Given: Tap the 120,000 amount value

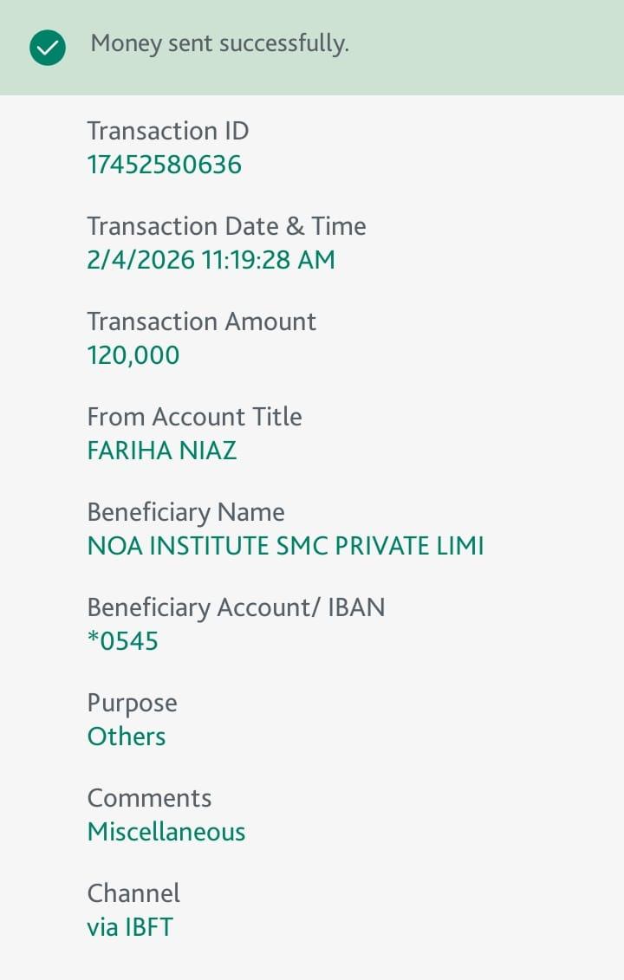Looking at the screenshot, I should tap(133, 355).
